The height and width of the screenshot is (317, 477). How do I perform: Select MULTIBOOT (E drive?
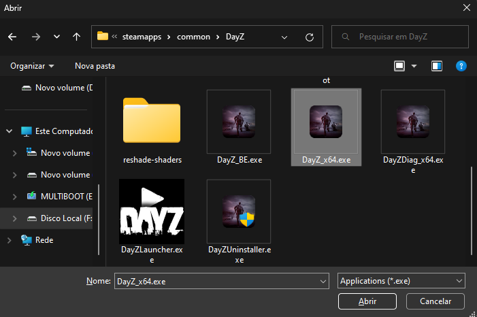point(60,196)
